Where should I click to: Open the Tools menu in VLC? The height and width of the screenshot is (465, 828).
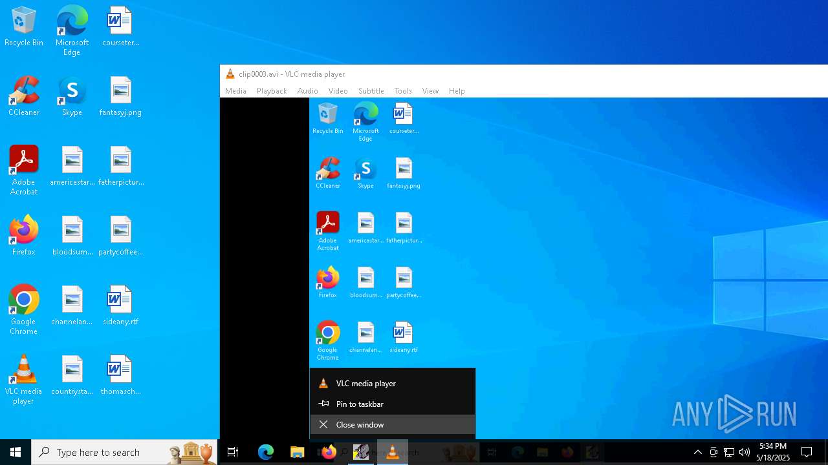coord(403,91)
